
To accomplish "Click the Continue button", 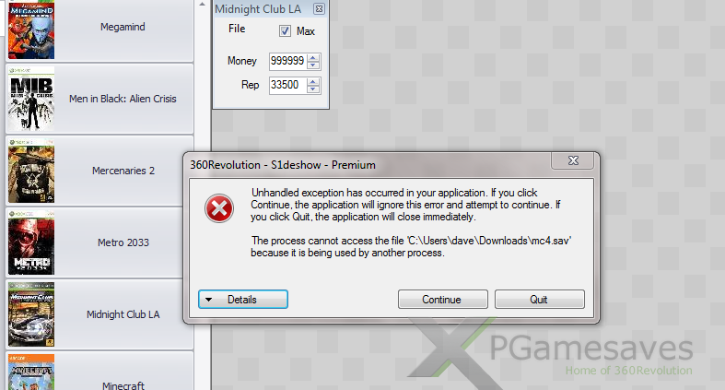I will tap(442, 300).
